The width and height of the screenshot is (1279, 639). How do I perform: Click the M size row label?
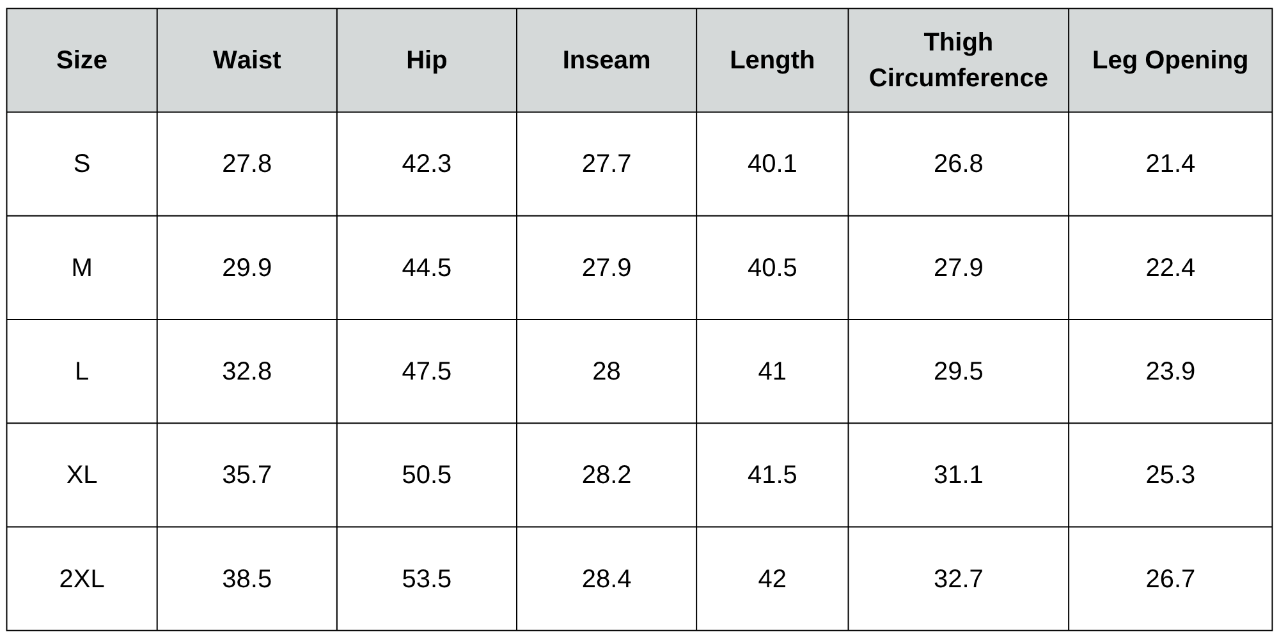click(82, 267)
